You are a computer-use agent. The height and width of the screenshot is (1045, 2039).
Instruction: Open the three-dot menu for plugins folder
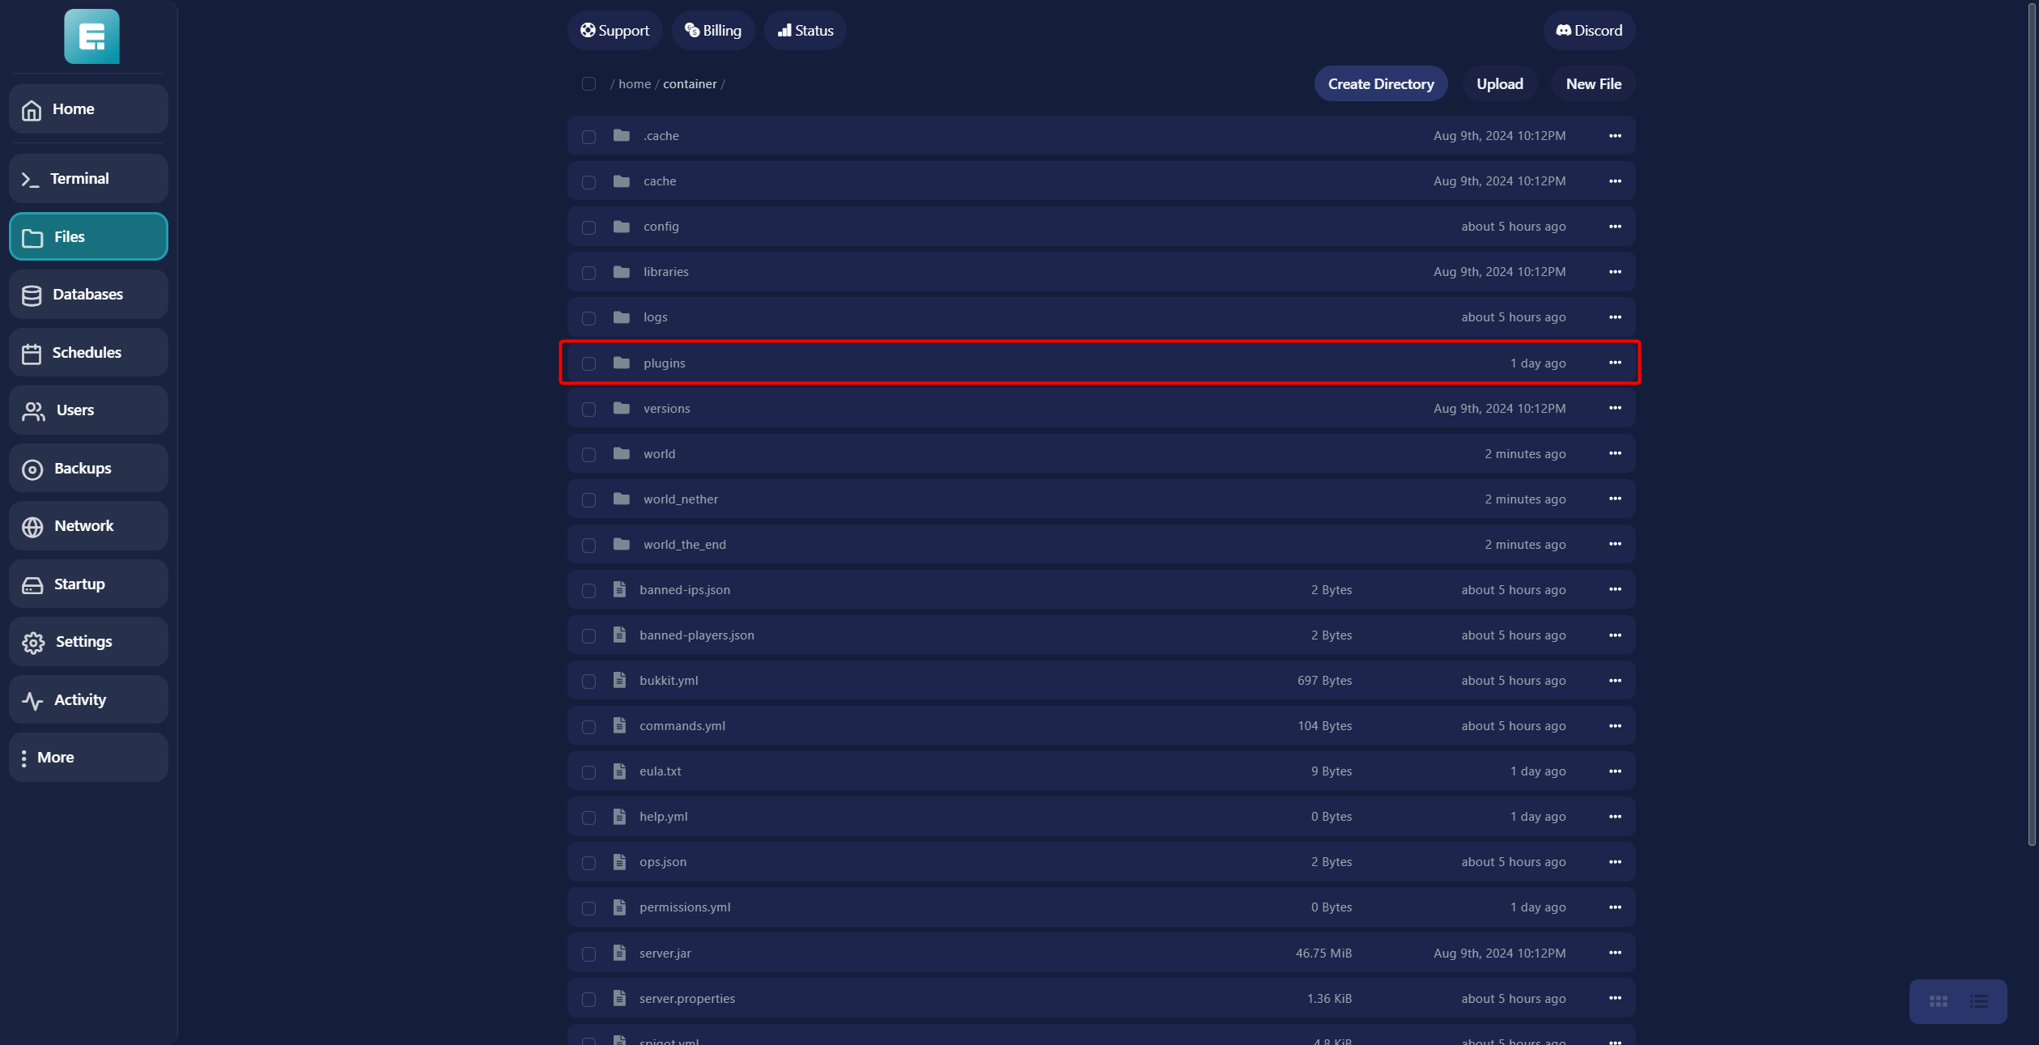click(x=1614, y=363)
